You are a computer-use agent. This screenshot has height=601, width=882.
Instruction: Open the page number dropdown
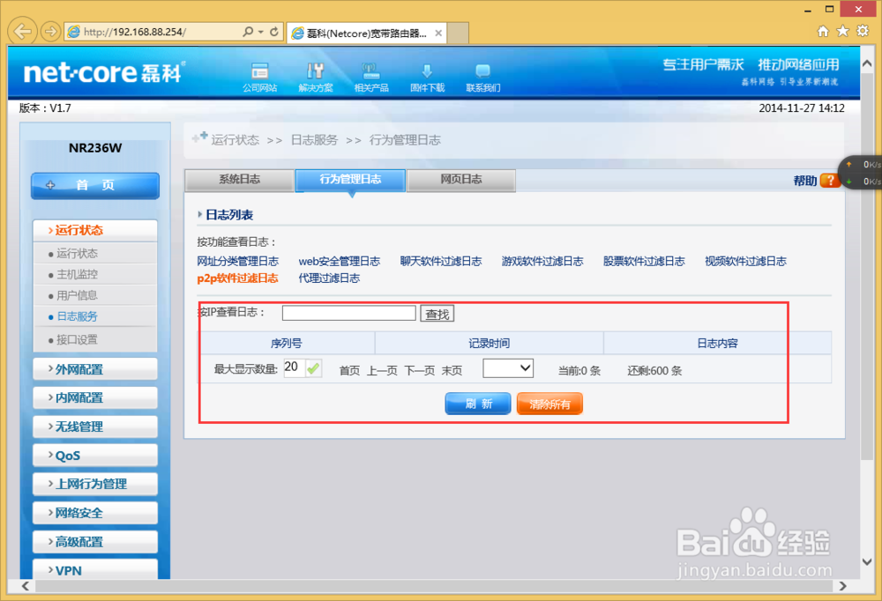[x=508, y=367]
